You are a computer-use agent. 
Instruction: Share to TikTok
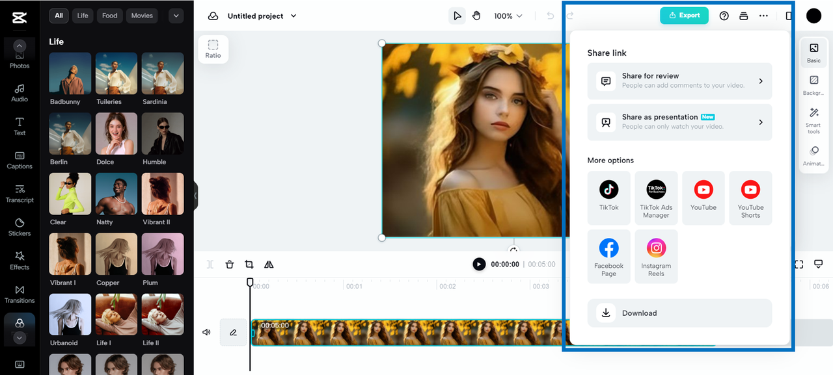[609, 198]
